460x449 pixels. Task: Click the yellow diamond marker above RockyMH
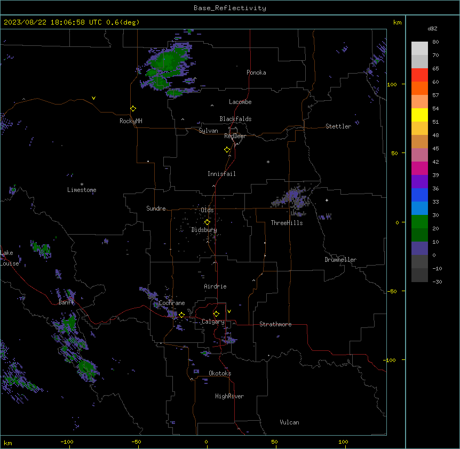pyautogui.click(x=133, y=109)
